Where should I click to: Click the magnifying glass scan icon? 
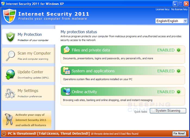pos(10,56)
